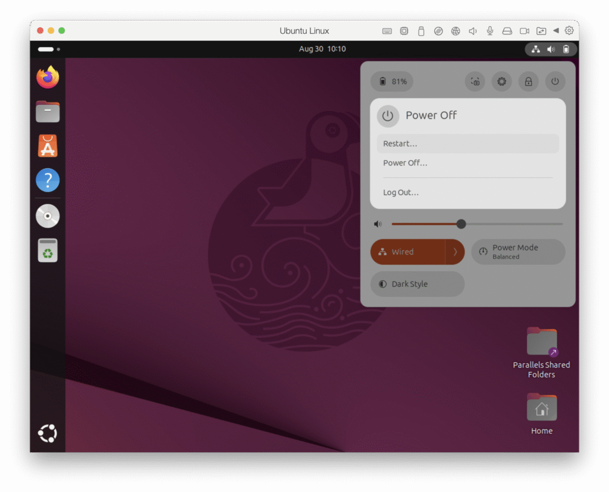Click the shared folders icon in Parallels toolbar
The image size is (609, 492).
point(541,31)
